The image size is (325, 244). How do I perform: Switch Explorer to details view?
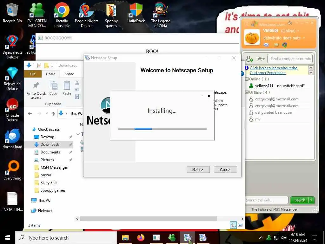point(233,225)
